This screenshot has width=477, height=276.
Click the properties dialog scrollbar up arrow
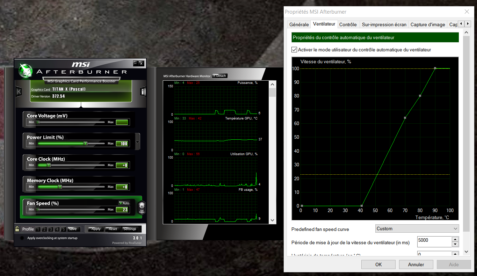[466, 32]
